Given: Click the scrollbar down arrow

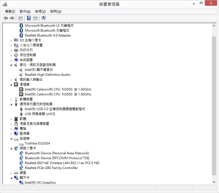Looking at the screenshot, I should pos(214,182).
